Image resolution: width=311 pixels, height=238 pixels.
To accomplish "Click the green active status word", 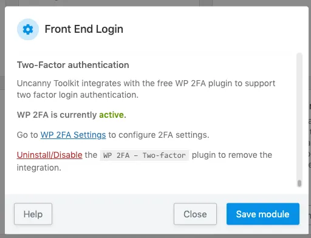I will pos(111,115).
